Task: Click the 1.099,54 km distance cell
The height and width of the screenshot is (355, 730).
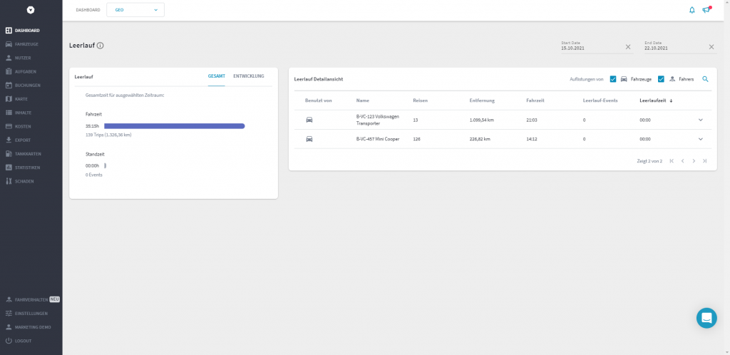Action: tap(482, 120)
